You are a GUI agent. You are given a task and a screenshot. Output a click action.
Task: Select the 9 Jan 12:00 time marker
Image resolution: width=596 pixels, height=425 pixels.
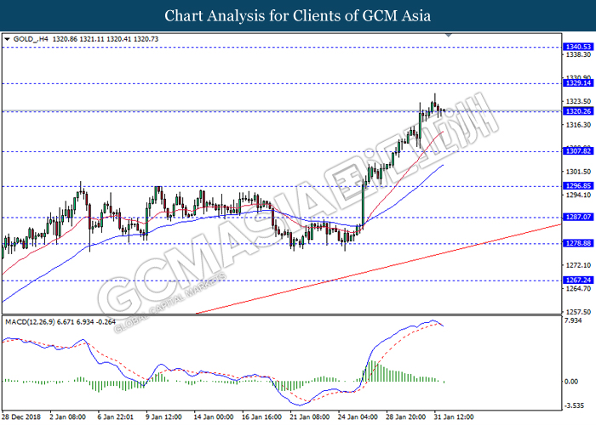(164, 417)
